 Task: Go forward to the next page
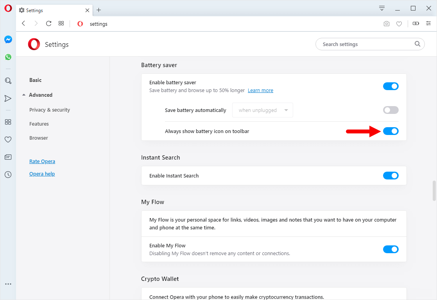tap(36, 24)
